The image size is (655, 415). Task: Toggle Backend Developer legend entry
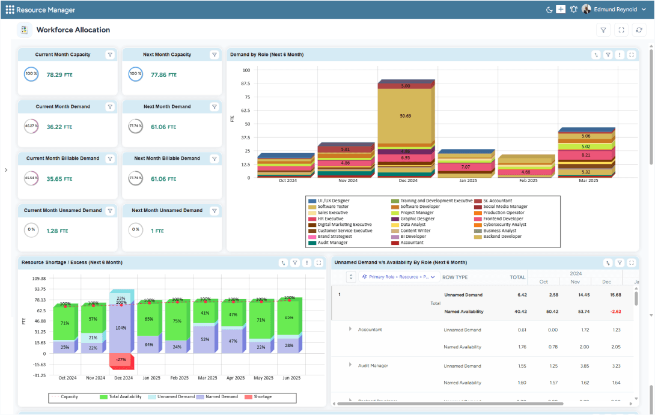(498, 237)
